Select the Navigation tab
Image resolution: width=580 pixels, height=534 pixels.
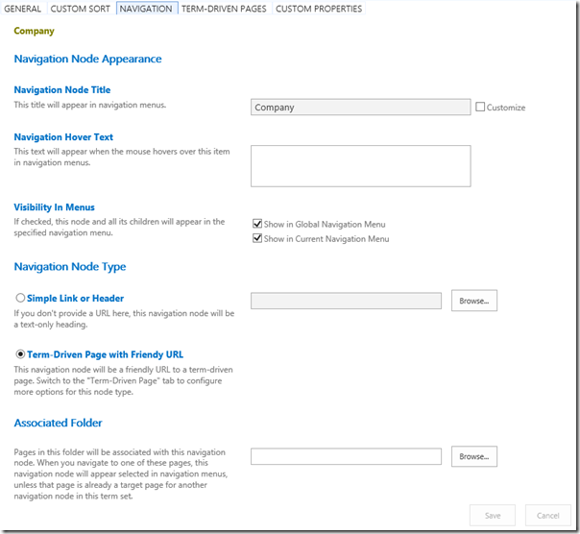click(146, 9)
